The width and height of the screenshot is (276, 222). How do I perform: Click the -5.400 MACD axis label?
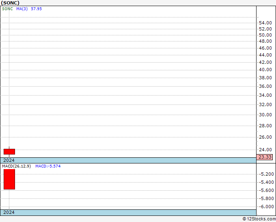266,182
